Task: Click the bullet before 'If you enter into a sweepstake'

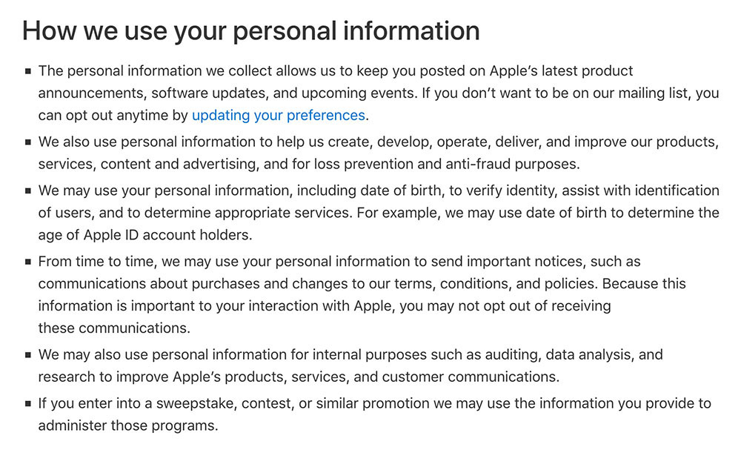Action: pos(28,404)
